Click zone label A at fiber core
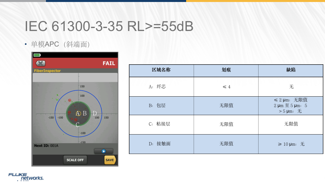Screen dimensions: 325x183 (78, 113)
